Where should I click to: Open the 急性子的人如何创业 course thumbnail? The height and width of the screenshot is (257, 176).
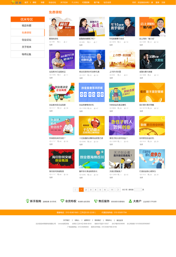pyautogui.click(x=122, y=126)
